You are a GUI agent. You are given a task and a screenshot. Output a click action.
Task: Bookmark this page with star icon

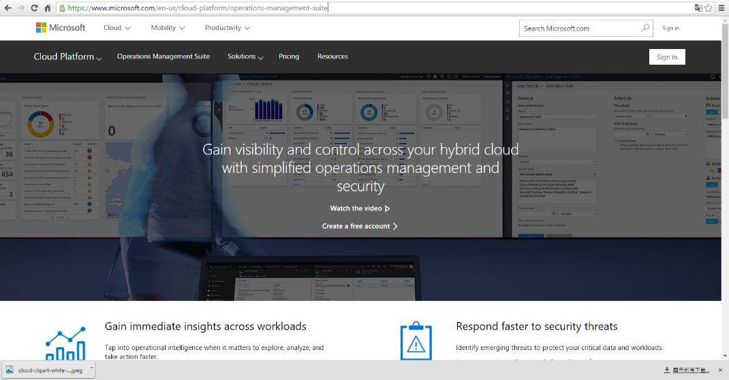pyautogui.click(x=709, y=8)
